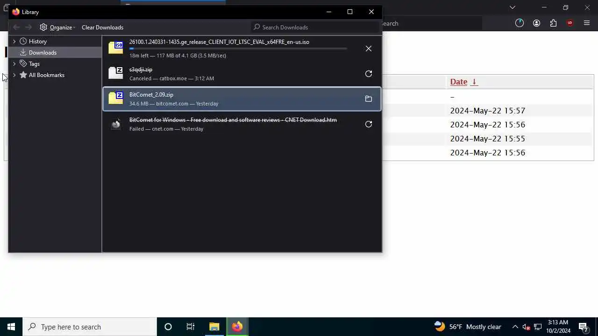Click the CNET Download.htm file icon
The image size is (598, 336).
[x=116, y=124]
